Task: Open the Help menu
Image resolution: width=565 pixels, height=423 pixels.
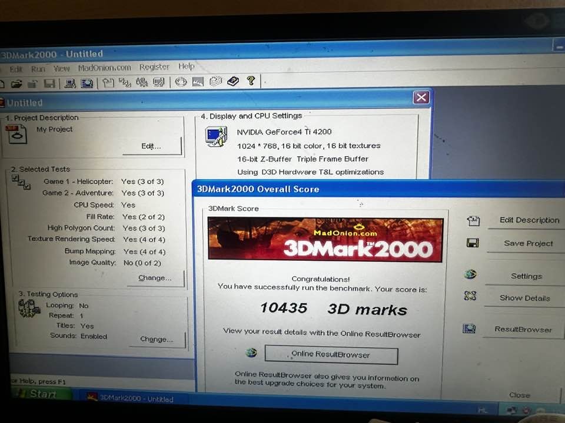Action: click(x=187, y=66)
